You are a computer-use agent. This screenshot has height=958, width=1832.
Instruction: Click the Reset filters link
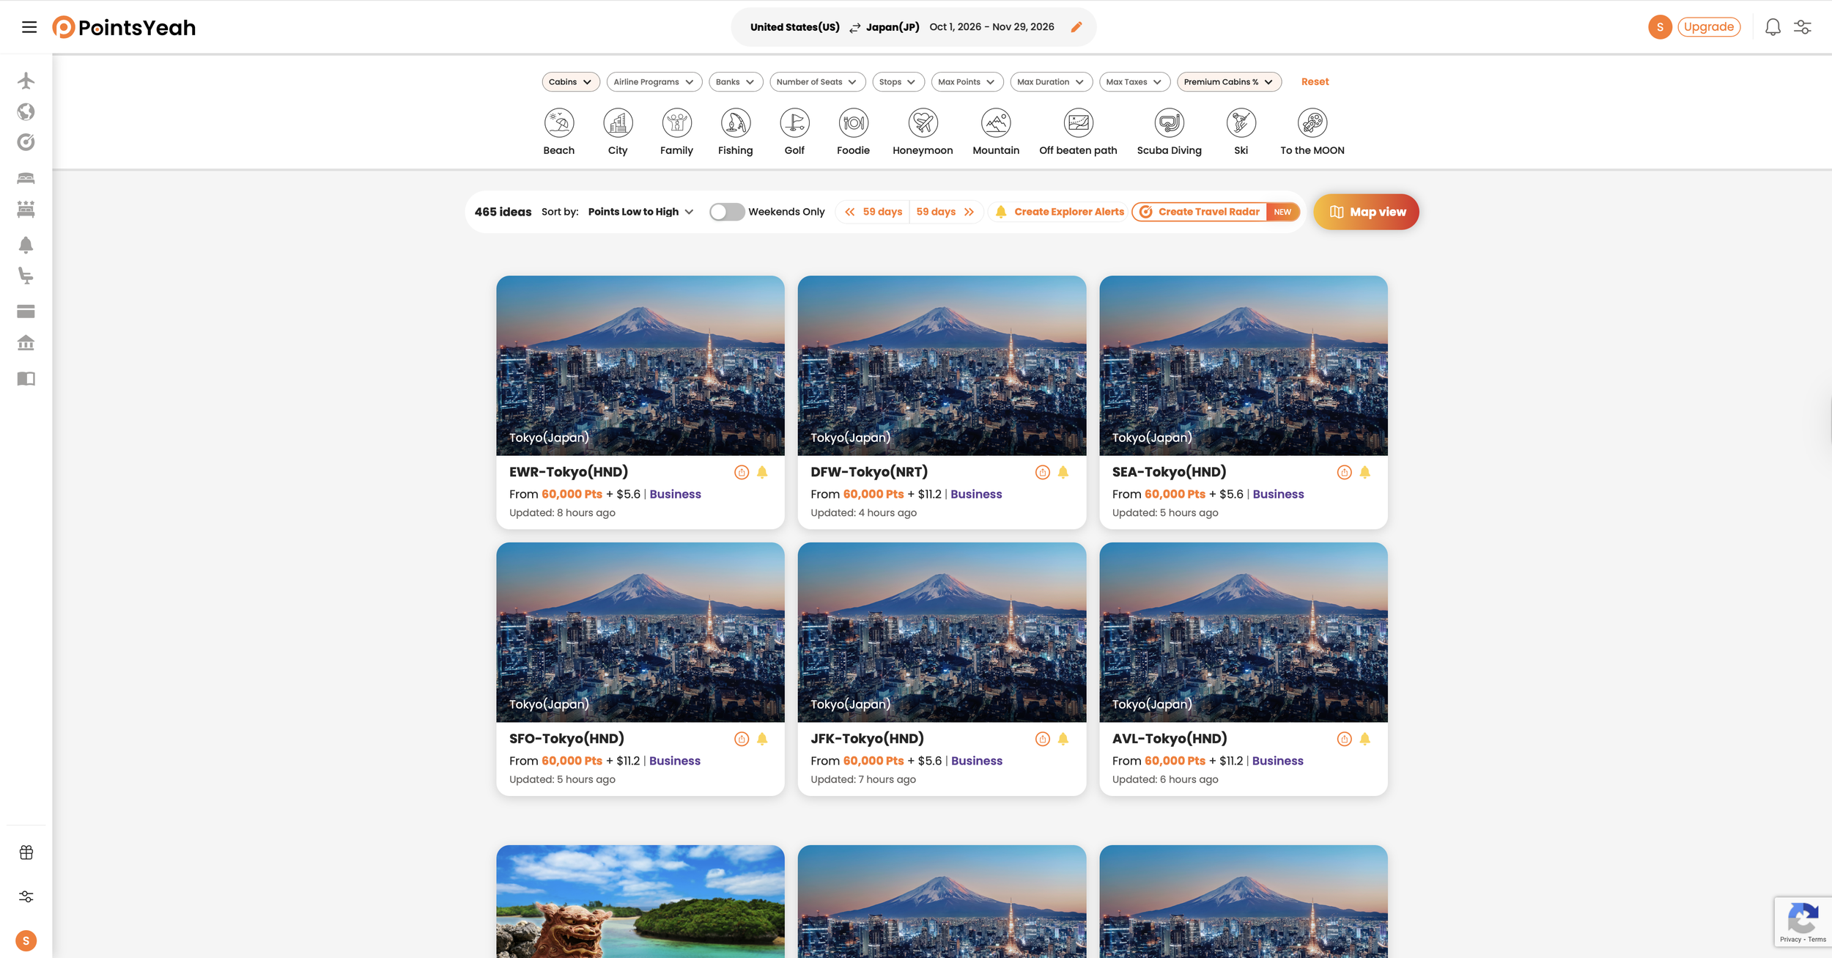1315,82
